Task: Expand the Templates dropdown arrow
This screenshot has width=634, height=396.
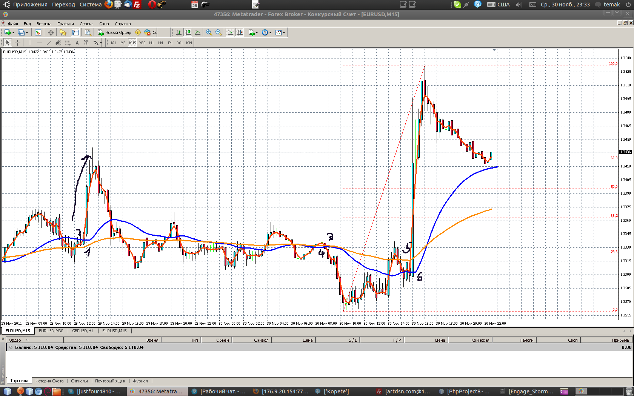Action: click(x=284, y=33)
